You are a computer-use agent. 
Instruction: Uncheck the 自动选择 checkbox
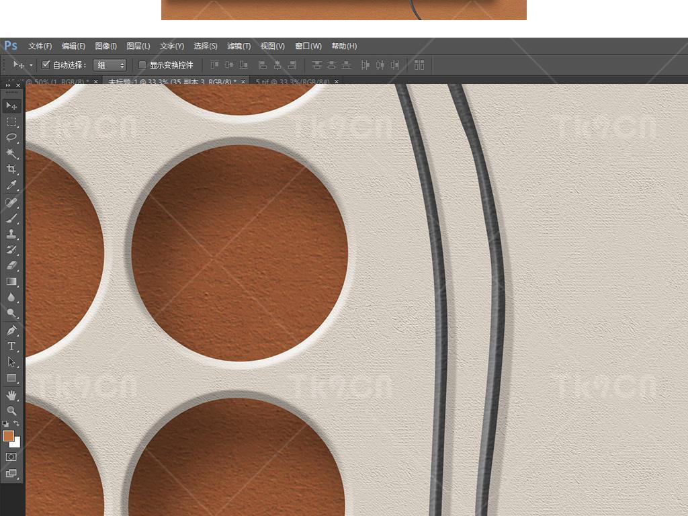tap(45, 65)
